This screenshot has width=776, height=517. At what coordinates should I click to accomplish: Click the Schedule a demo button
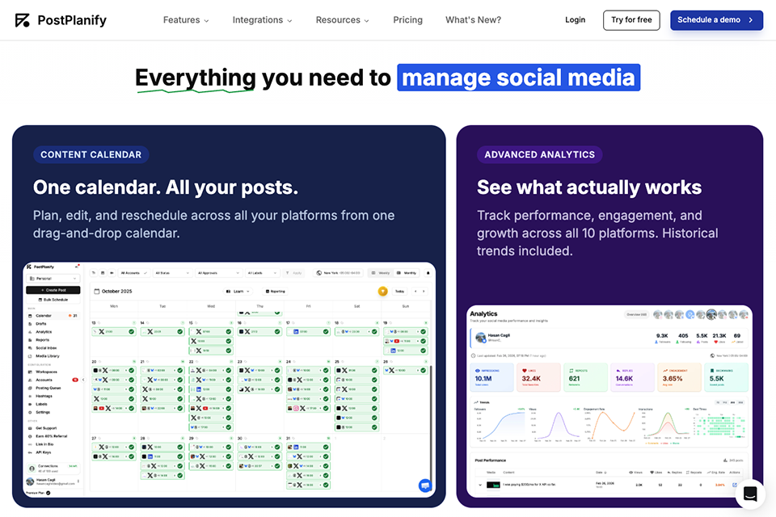[717, 19]
